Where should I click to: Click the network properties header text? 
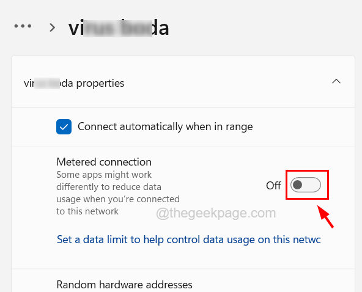tap(74, 83)
